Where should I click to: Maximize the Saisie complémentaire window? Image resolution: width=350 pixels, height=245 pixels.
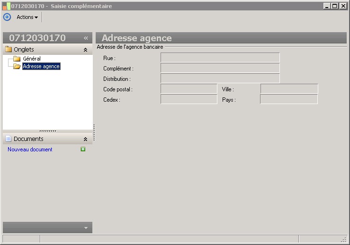pos(334,6)
